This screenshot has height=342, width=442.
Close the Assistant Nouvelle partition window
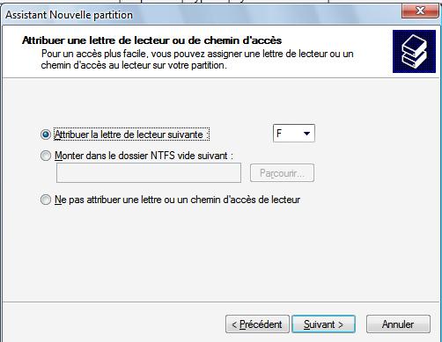(x=420, y=11)
